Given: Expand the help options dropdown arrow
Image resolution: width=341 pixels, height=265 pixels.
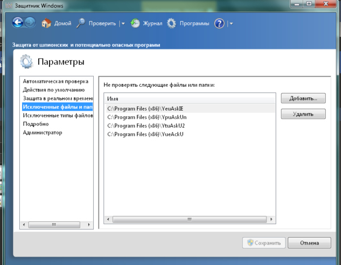Looking at the screenshot, I should coord(231,23).
